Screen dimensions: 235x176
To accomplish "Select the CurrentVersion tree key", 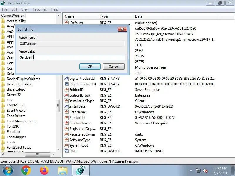I will [x=13, y=16].
